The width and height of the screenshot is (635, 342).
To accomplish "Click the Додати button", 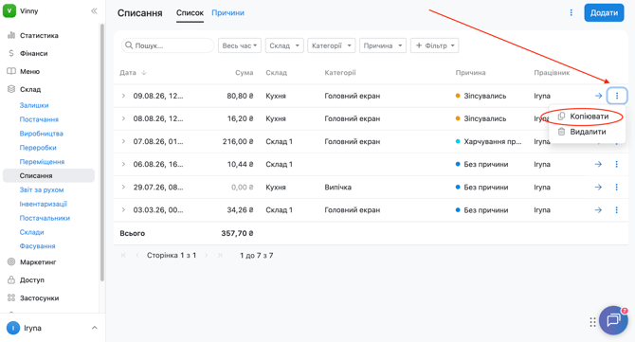I will click(x=604, y=13).
